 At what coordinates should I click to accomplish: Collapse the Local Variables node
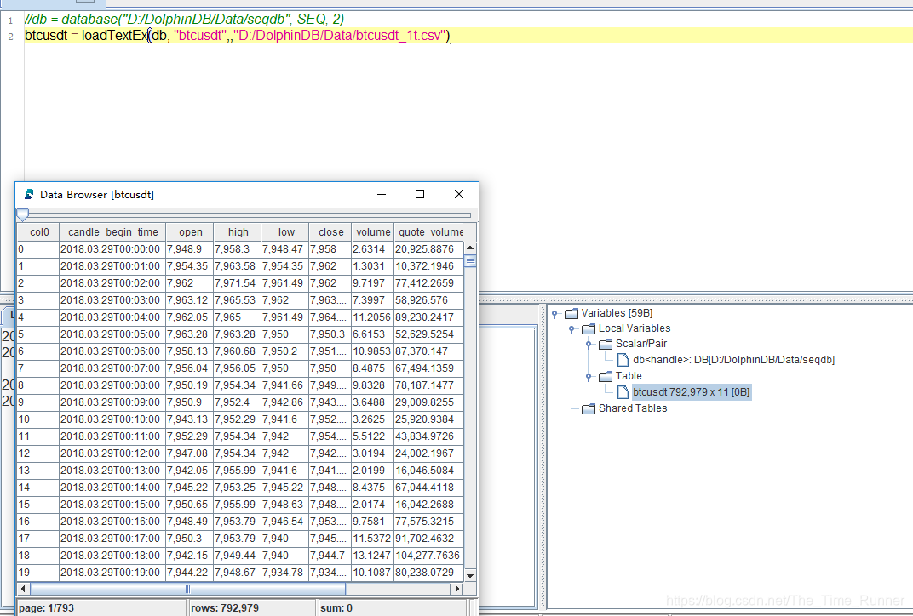(x=571, y=329)
